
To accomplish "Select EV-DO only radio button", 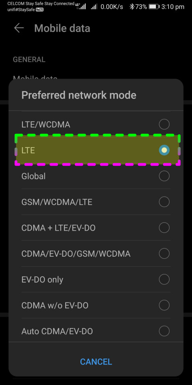I will 164,280.
